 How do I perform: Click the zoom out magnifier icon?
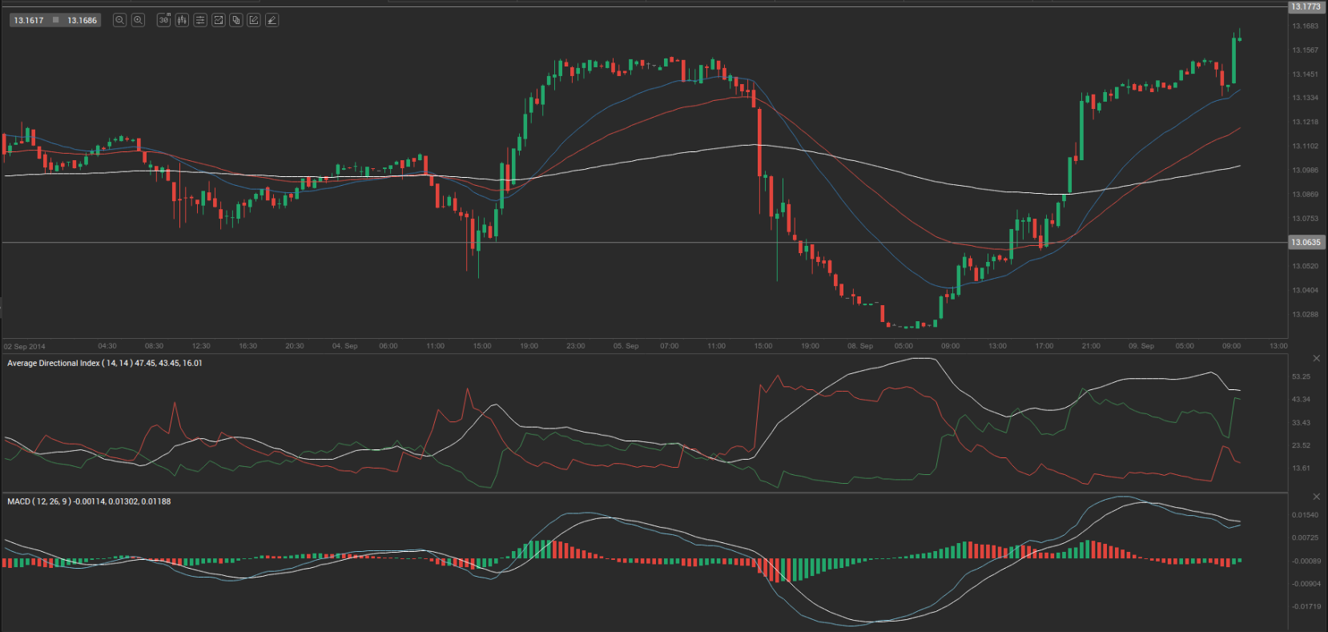pyautogui.click(x=119, y=20)
